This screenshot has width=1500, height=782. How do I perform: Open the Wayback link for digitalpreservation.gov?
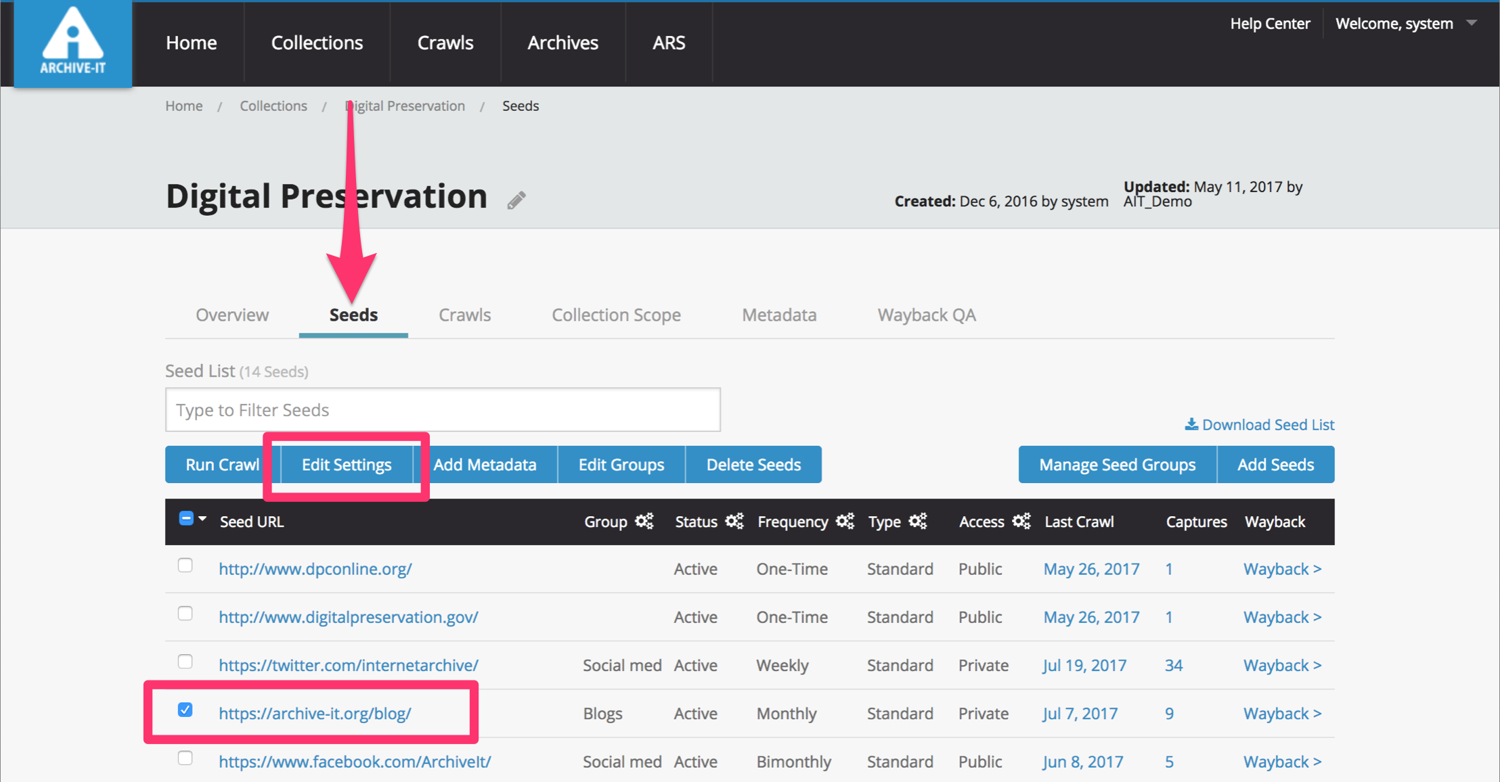point(1282,617)
